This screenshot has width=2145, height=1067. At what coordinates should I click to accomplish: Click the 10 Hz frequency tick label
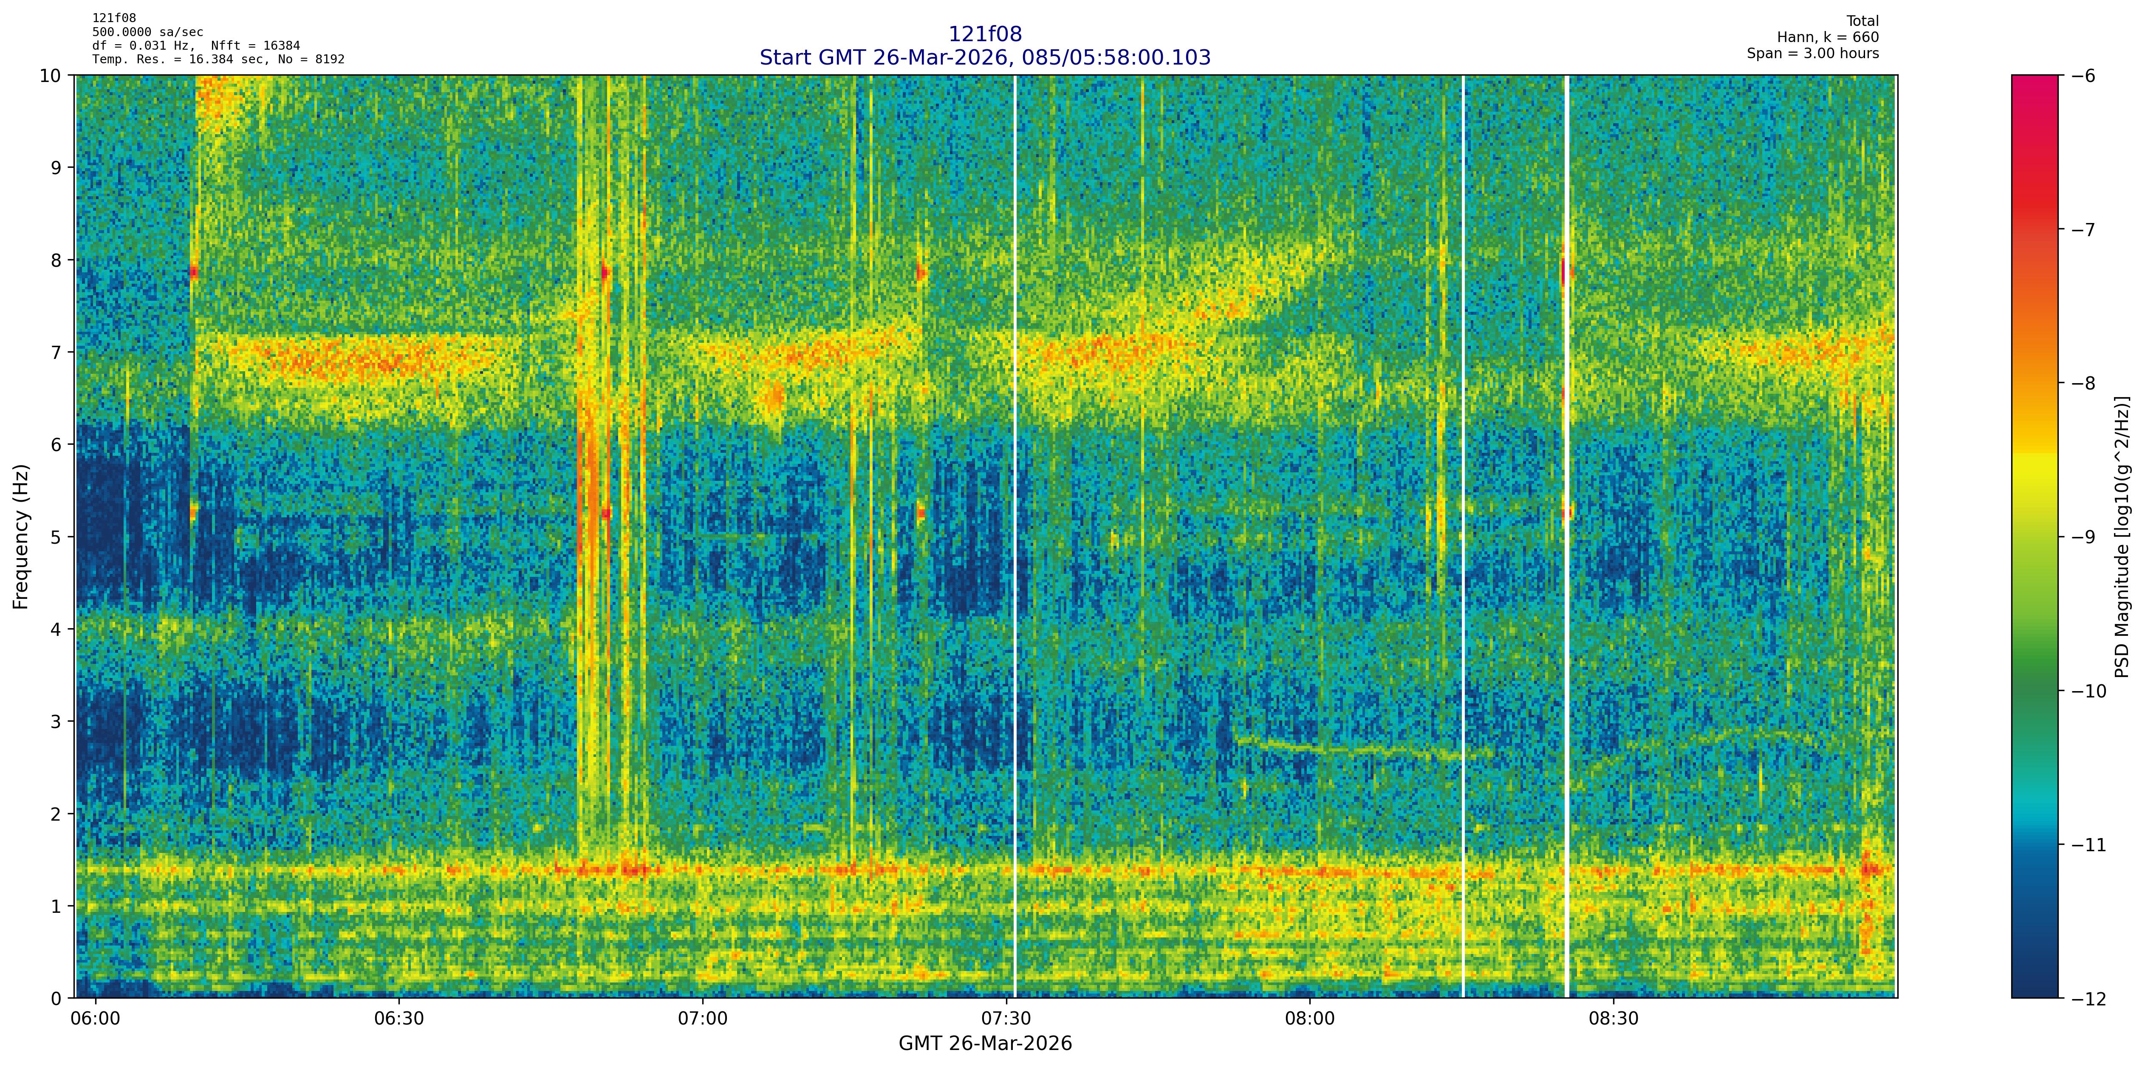(x=50, y=76)
